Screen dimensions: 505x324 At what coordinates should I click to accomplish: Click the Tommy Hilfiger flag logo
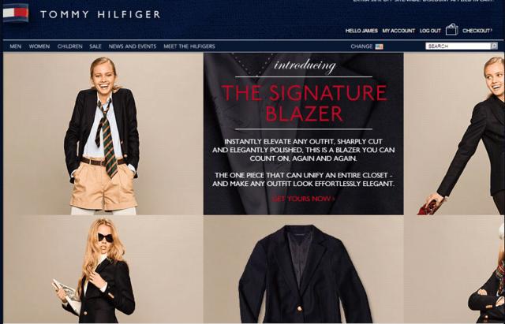(16, 13)
